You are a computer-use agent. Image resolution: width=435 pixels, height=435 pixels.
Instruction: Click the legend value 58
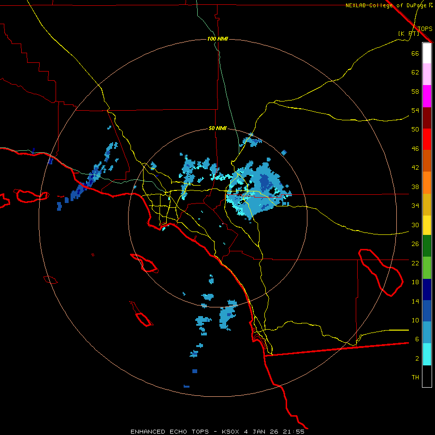coord(415,91)
